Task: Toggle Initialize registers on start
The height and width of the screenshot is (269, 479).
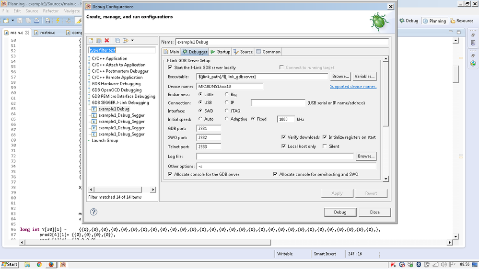Action: click(325, 137)
